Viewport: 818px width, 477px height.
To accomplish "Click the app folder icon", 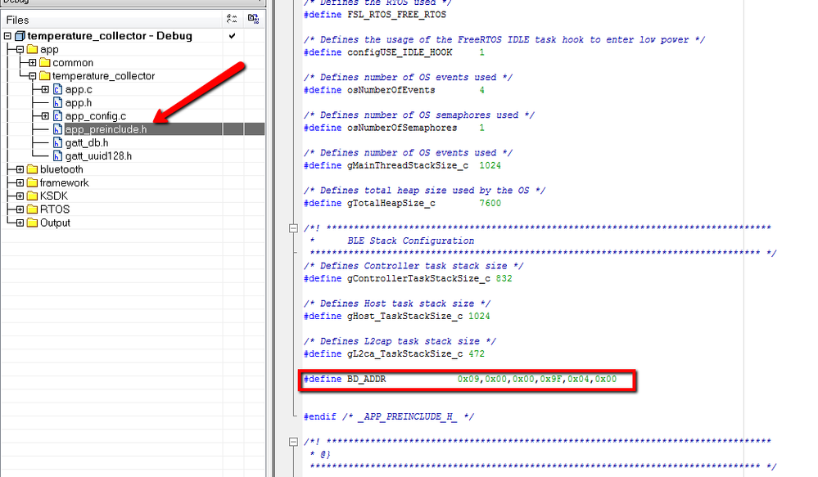I will click(33, 50).
